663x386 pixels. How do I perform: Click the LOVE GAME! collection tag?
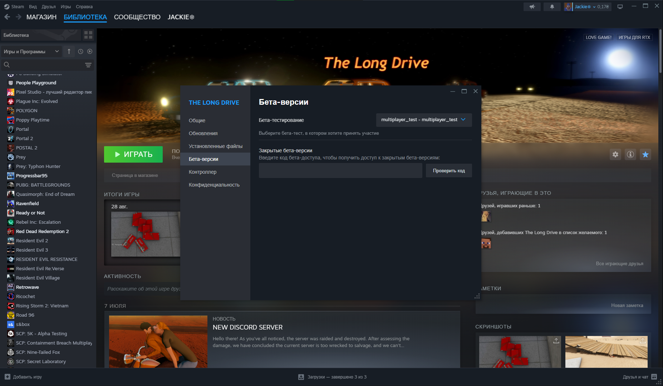point(599,37)
